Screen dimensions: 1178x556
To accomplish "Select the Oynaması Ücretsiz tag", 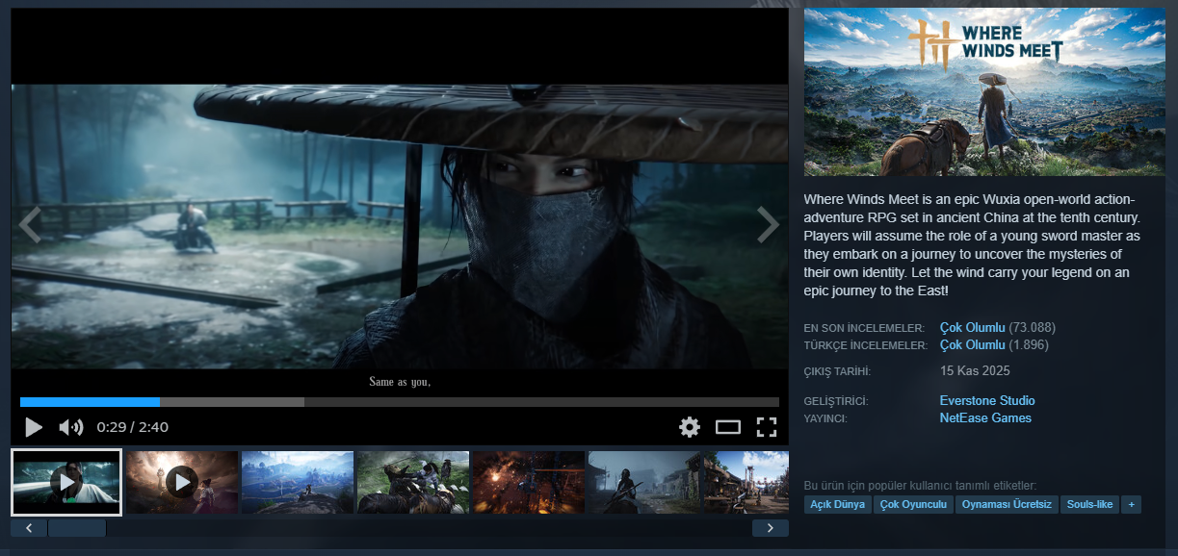I will click(x=1008, y=504).
